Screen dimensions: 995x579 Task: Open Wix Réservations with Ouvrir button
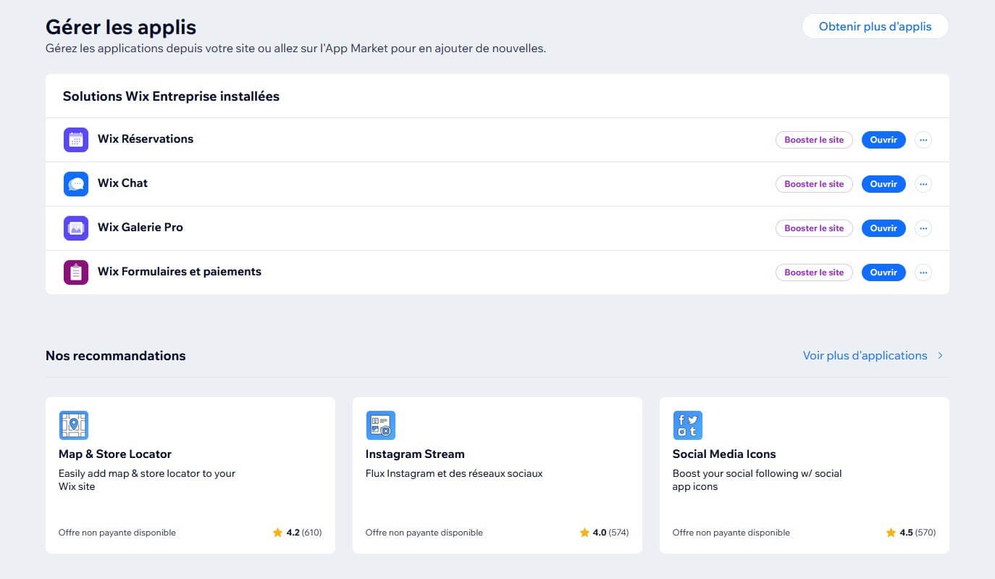click(x=883, y=140)
